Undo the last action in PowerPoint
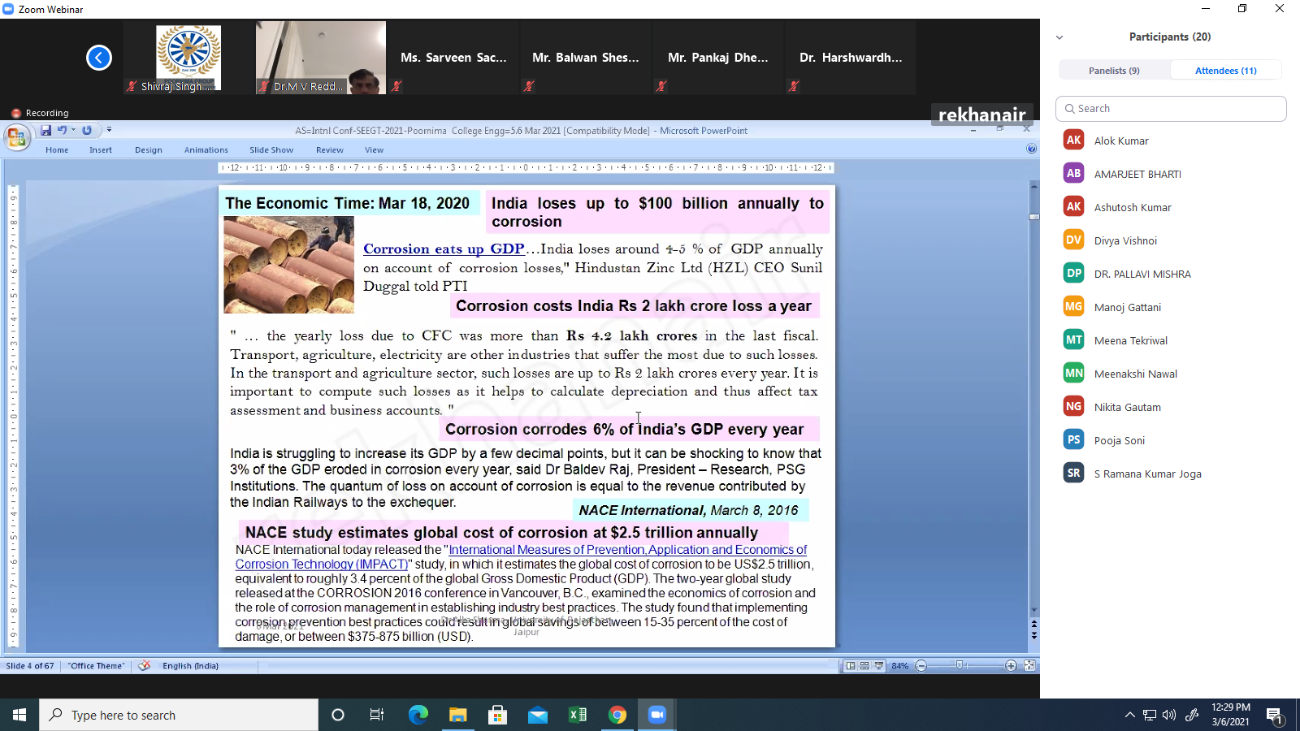 pyautogui.click(x=62, y=130)
